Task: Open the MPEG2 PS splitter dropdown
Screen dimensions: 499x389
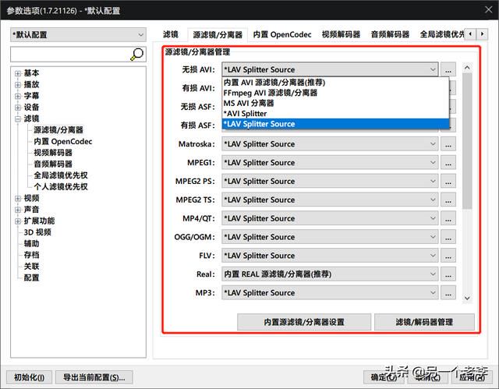Action: coord(330,182)
